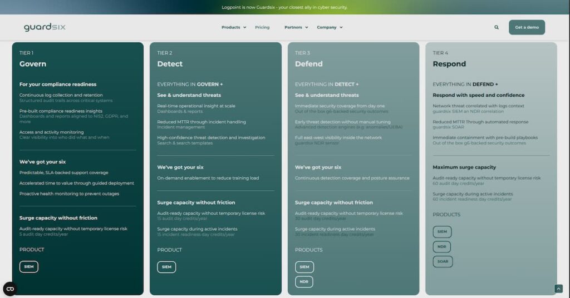Click SIEM badge in Defend tier

pos(304,267)
